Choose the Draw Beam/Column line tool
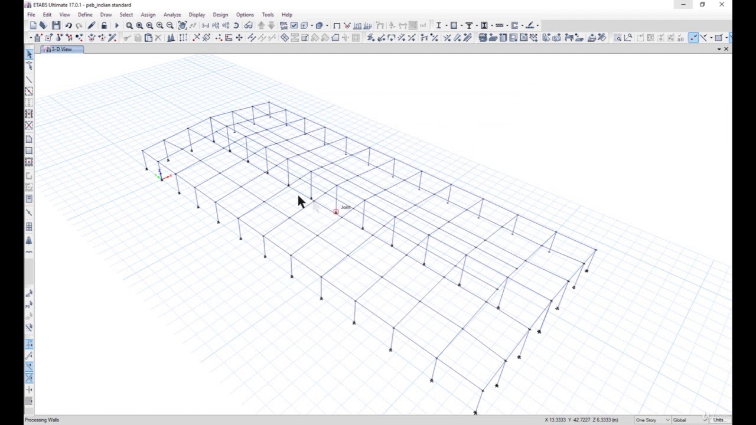 click(29, 79)
